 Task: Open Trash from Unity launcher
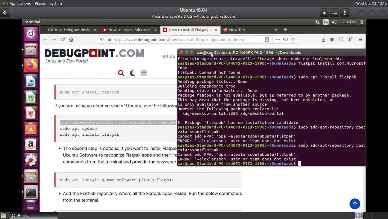click(31, 205)
